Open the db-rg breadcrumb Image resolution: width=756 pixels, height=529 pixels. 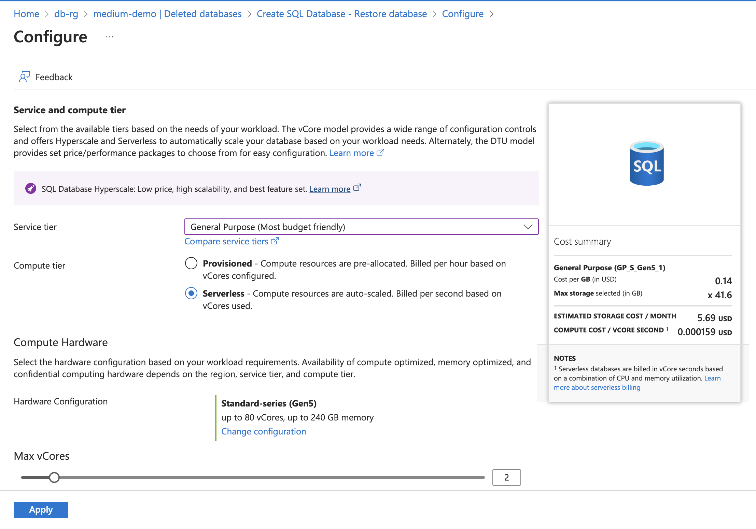pos(66,14)
